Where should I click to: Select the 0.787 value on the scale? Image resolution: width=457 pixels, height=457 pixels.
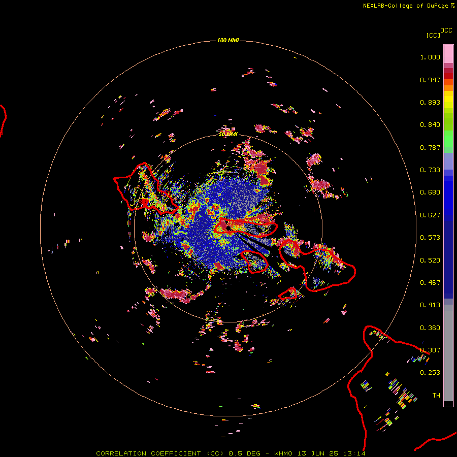(430, 147)
